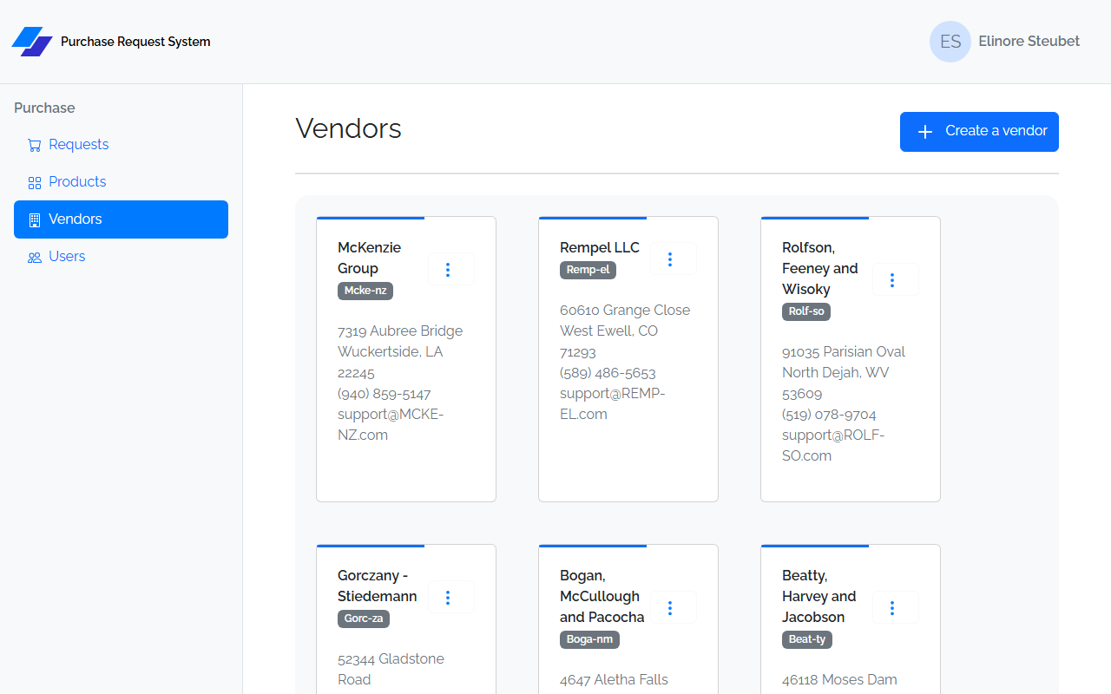Click the phone number (940) 859-5147
The height and width of the screenshot is (694, 1111).
pyautogui.click(x=385, y=394)
